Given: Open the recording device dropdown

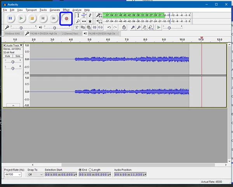Looking at the screenshot, I should (x=45, y=33).
